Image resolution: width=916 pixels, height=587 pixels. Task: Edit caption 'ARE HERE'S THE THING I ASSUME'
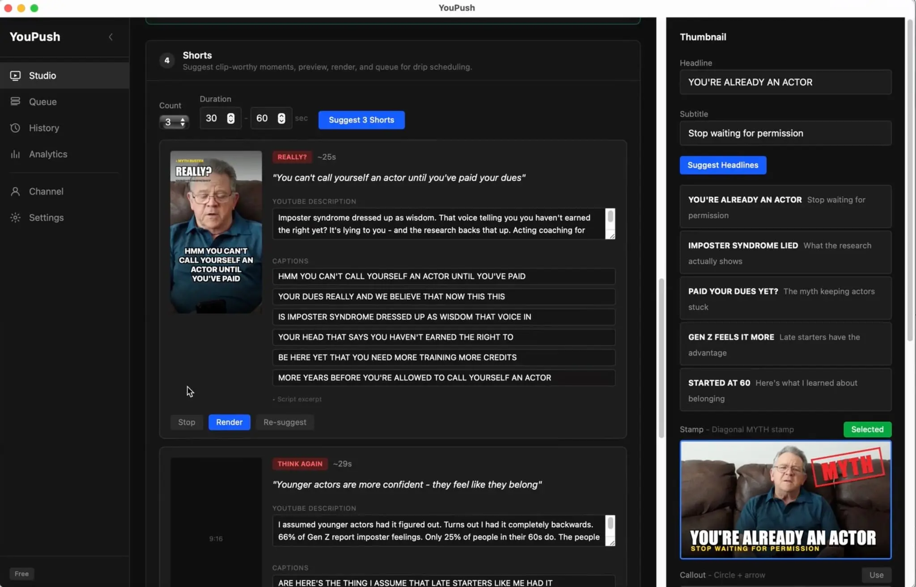[x=444, y=581]
